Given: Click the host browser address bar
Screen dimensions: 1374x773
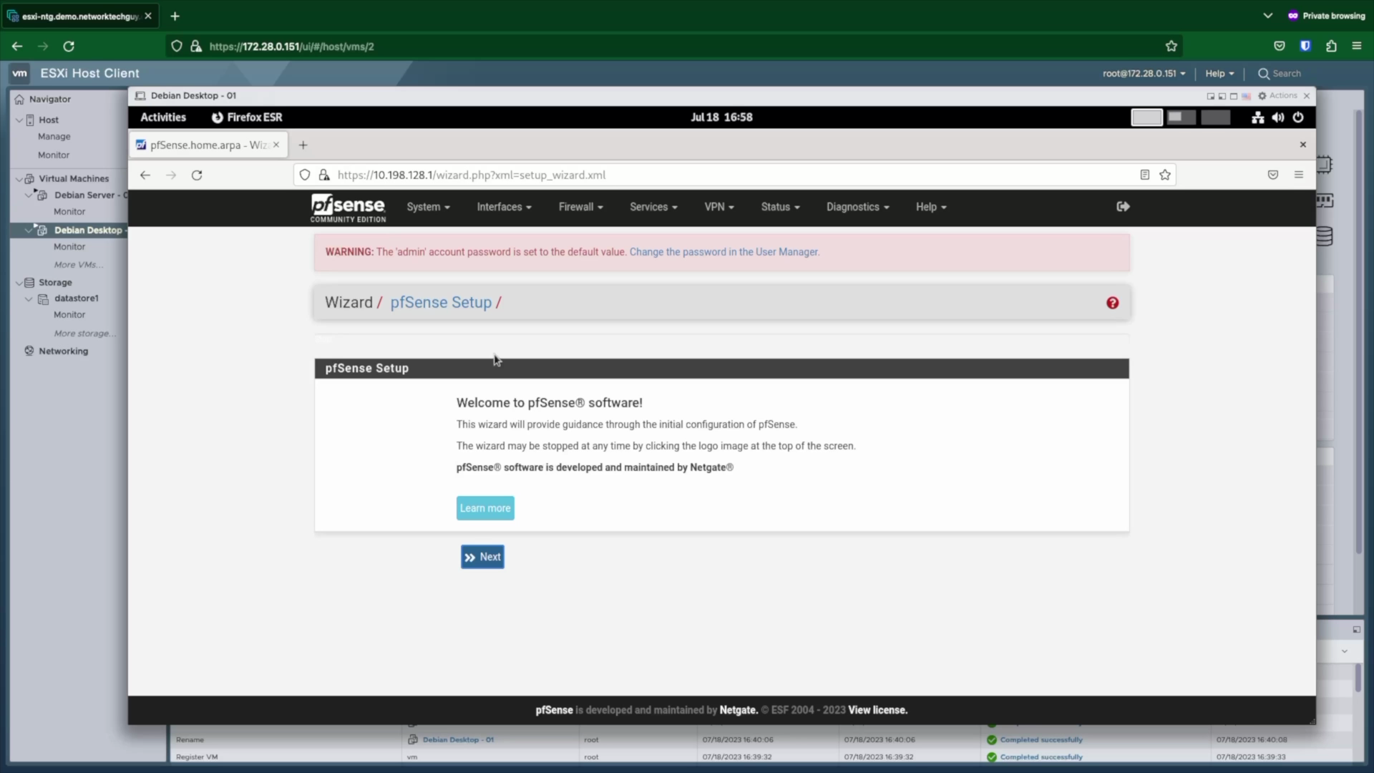Looking at the screenshot, I should 673,47.
